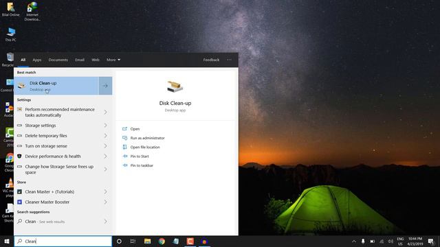Click the Cortana circle icon
The image size is (440, 247).
click(119, 241)
